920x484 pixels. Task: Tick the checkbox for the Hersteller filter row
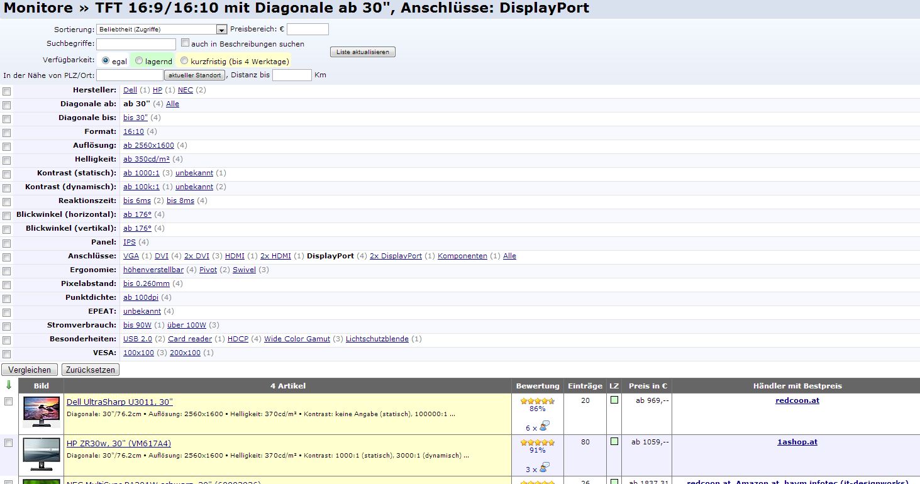point(7,91)
